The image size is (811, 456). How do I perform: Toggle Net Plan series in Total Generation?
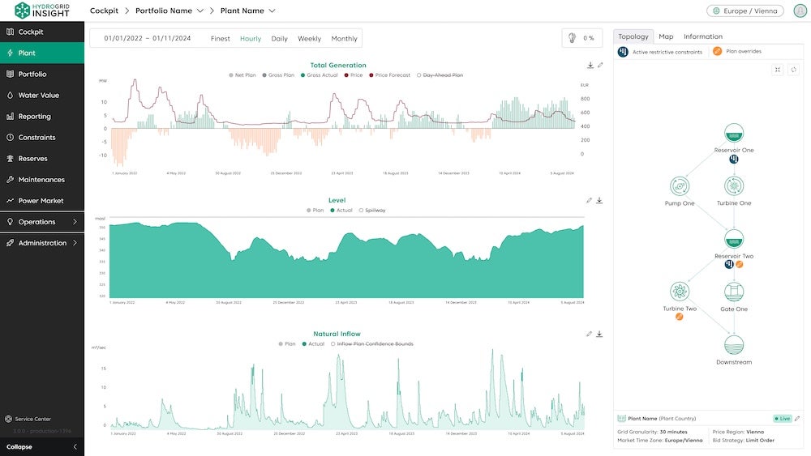point(242,75)
